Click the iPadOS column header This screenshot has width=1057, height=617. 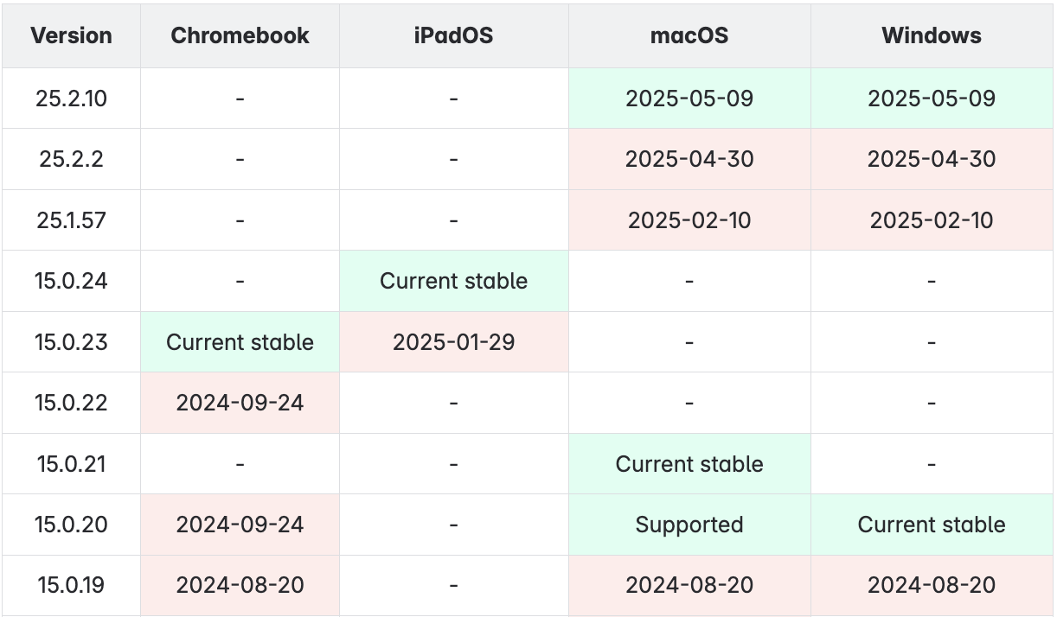tap(453, 35)
